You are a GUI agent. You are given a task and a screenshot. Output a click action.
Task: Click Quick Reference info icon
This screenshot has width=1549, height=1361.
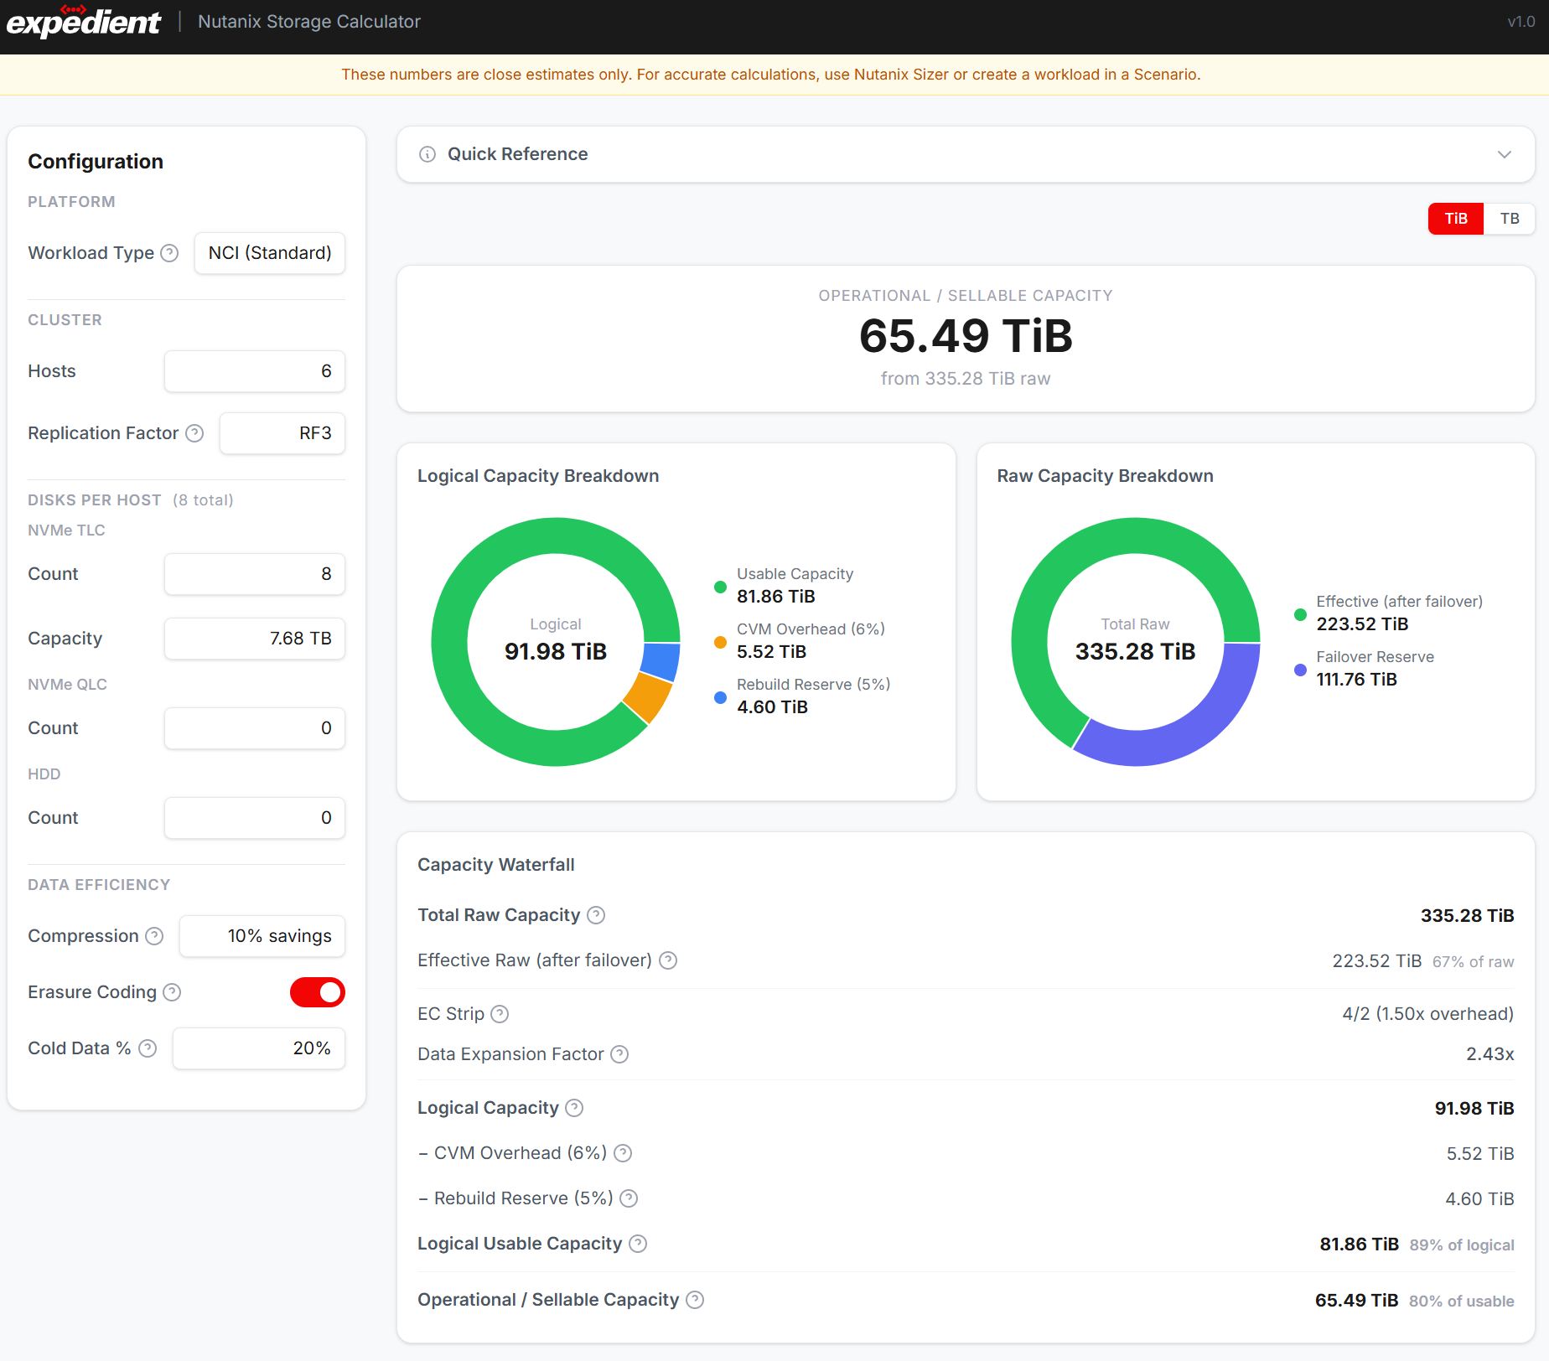pos(427,154)
